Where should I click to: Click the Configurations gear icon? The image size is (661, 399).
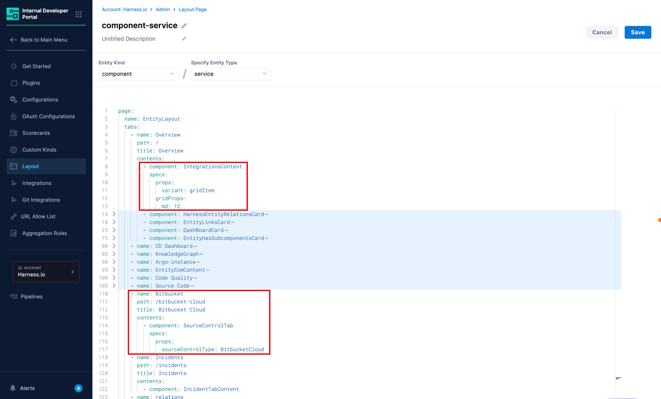point(14,100)
